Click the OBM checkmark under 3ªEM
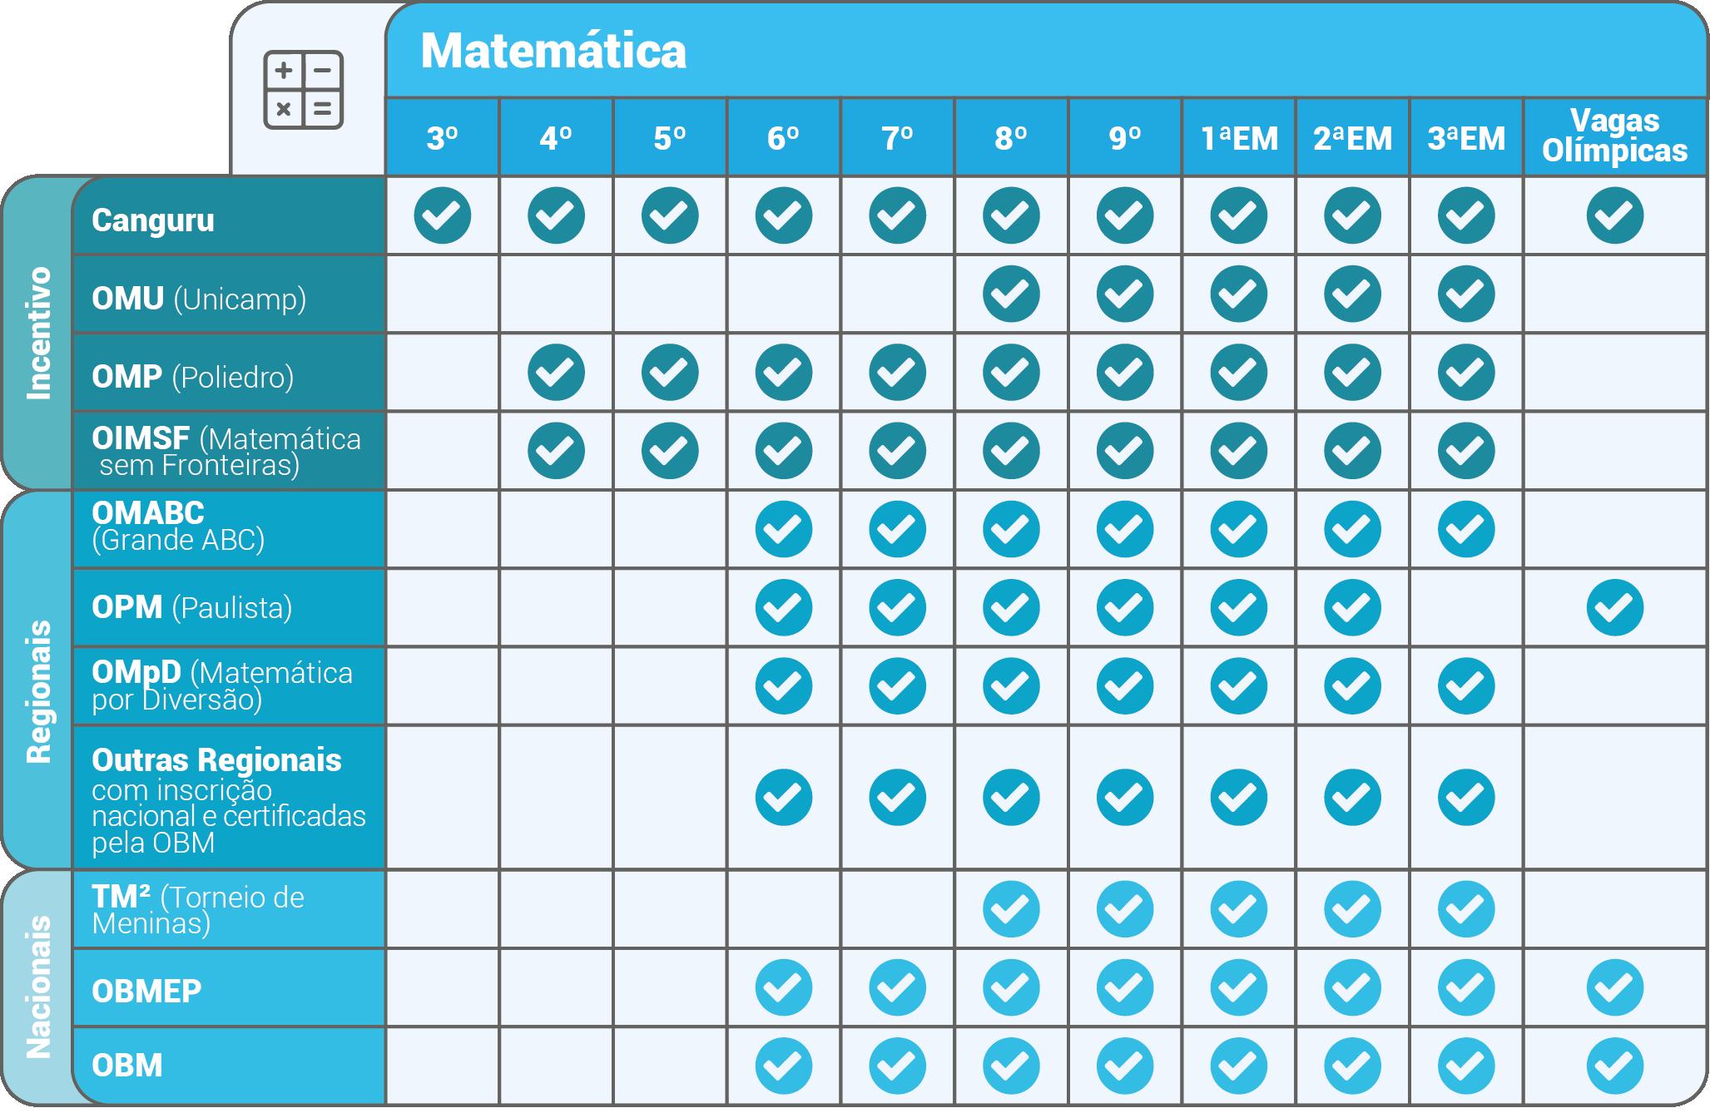The height and width of the screenshot is (1113, 1710). [1466, 1066]
